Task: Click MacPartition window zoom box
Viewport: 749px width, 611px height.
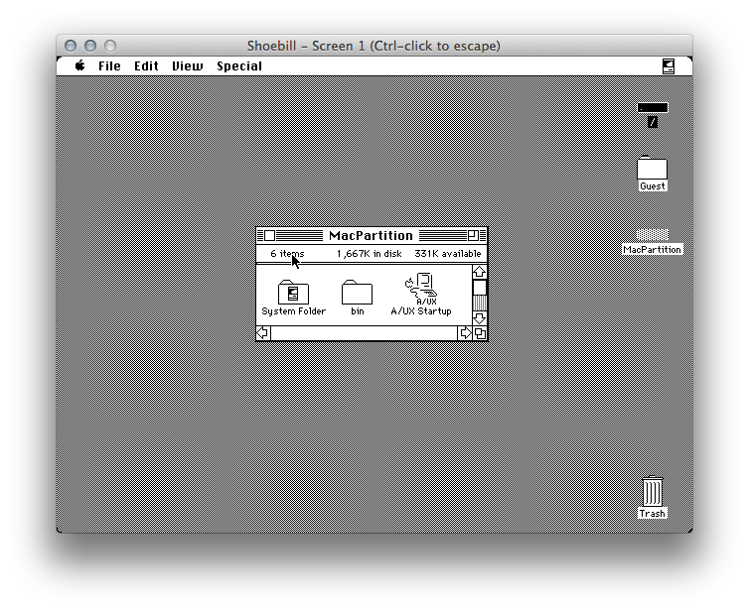Action: [x=473, y=236]
